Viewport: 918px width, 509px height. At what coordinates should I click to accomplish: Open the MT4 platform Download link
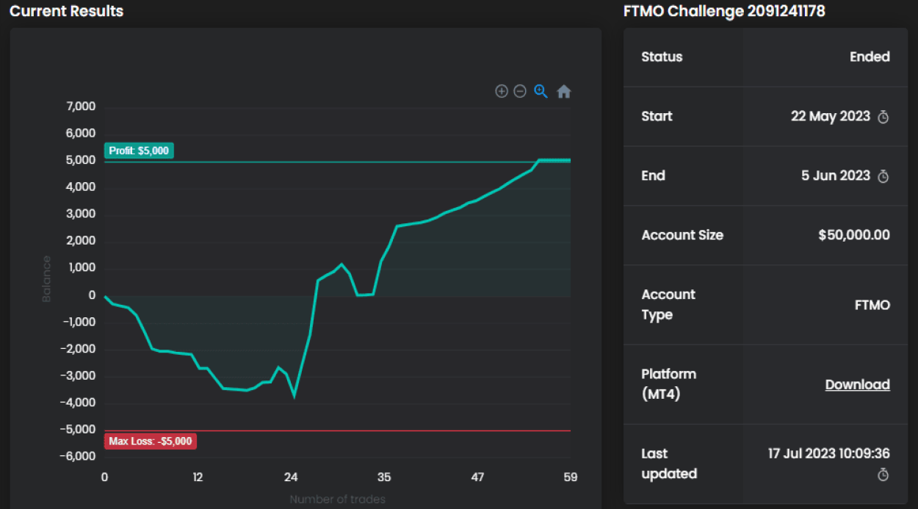pyautogui.click(x=857, y=384)
